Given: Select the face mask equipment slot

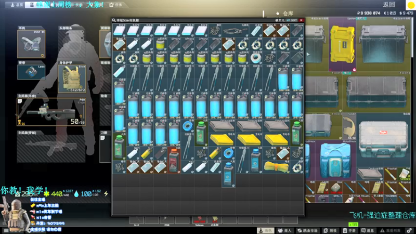Looking at the screenshot, I should click(106, 44).
